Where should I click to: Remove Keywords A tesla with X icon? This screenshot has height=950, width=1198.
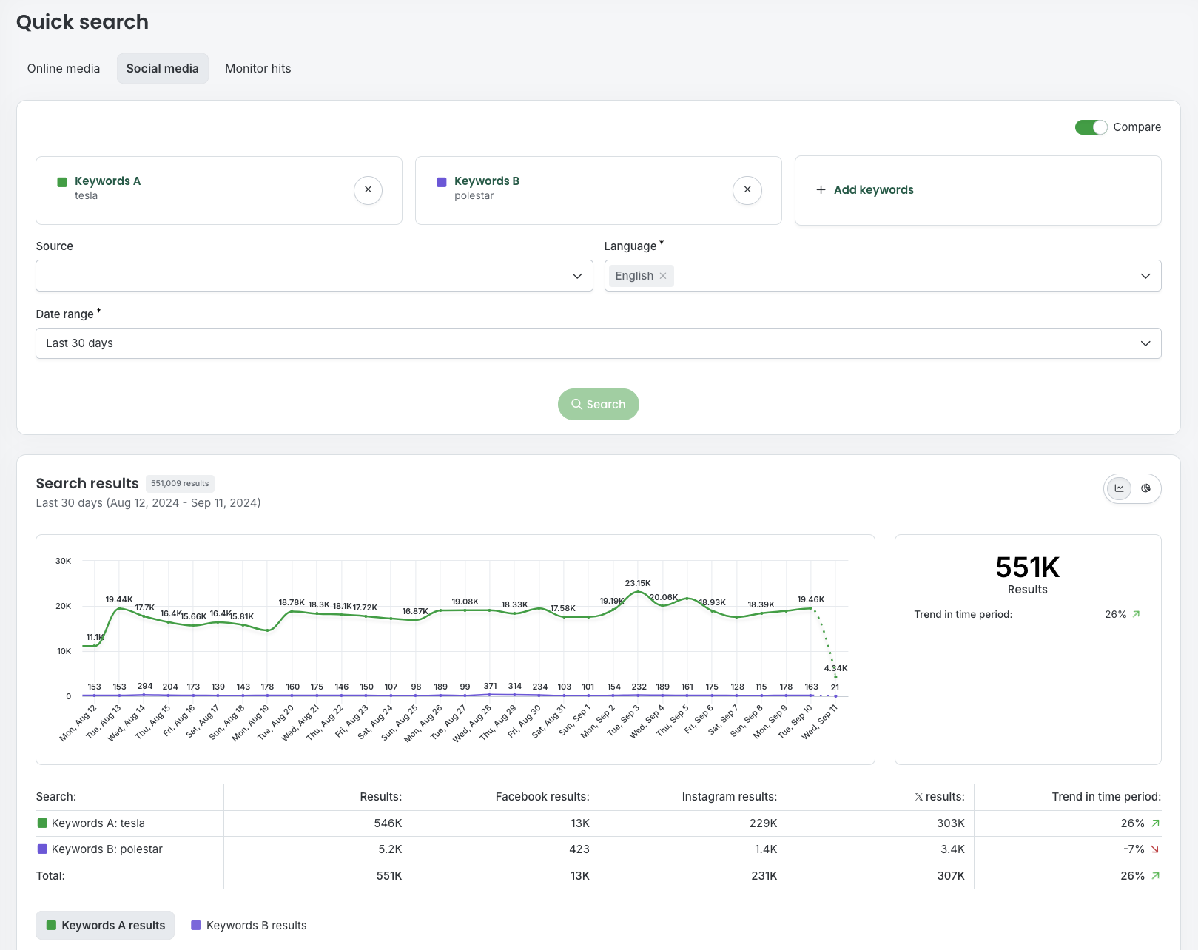368,190
